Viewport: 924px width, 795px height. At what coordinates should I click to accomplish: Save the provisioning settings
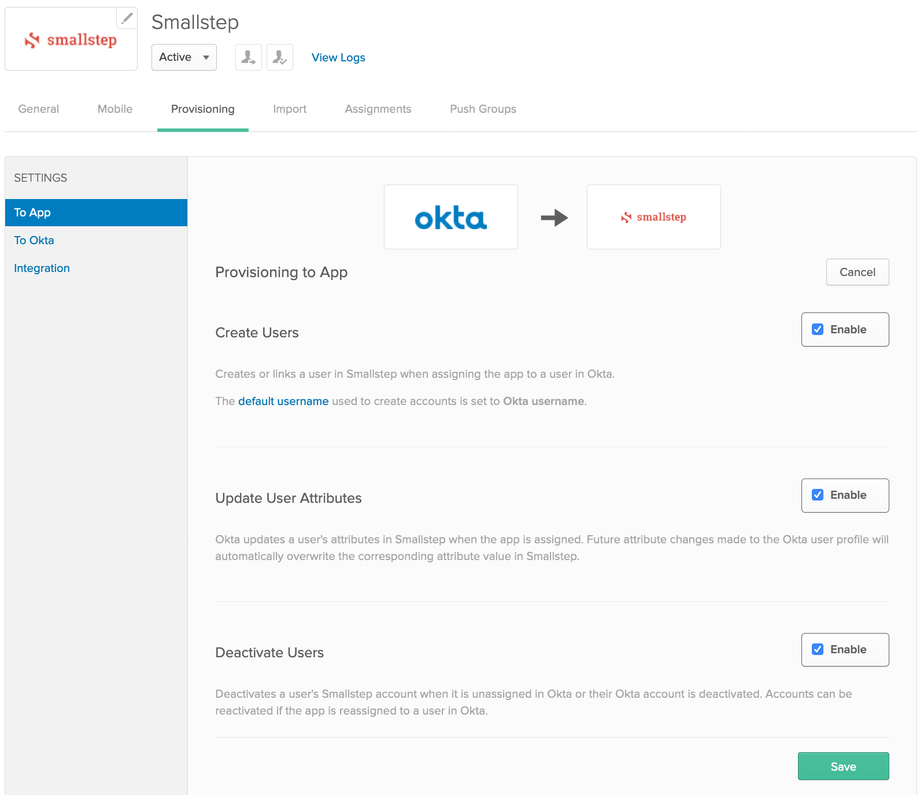tap(843, 767)
